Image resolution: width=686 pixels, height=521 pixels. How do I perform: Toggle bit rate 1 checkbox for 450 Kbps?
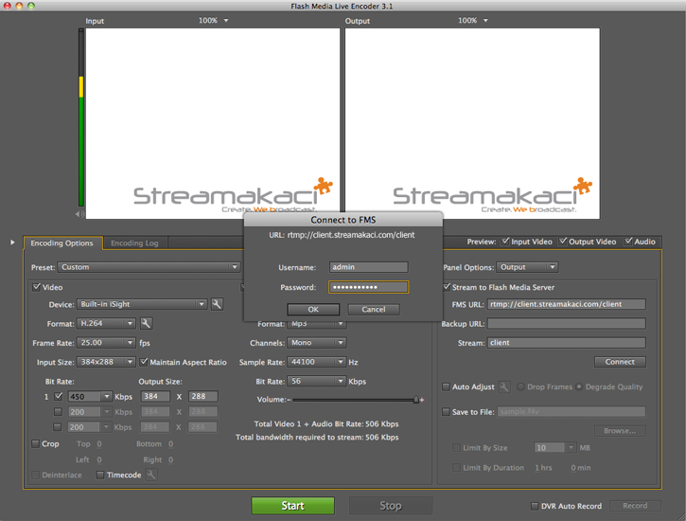(x=58, y=397)
